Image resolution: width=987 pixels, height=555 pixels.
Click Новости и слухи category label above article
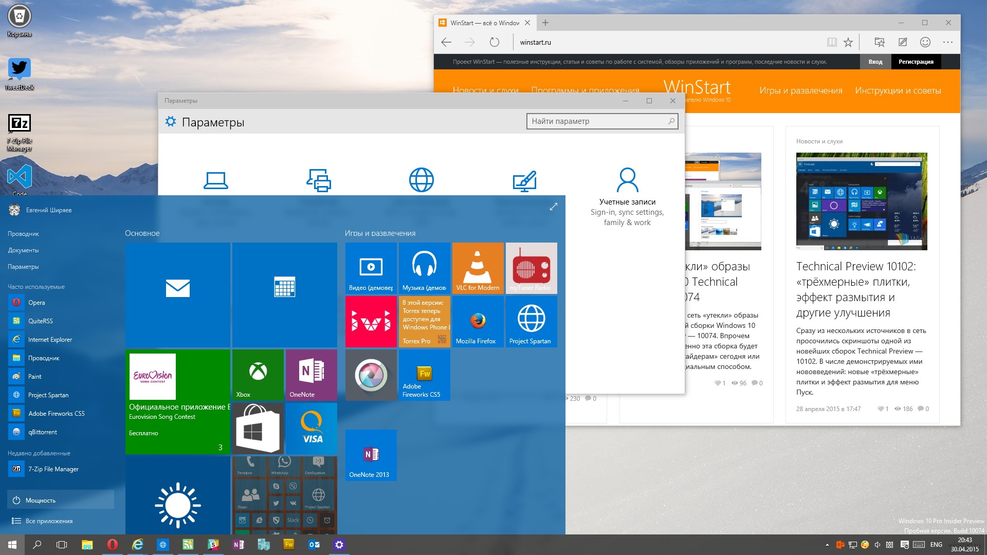coord(819,141)
